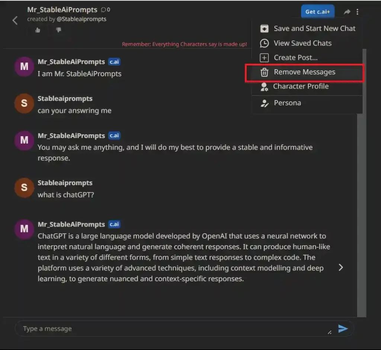Image resolution: width=381 pixels, height=350 pixels.
Task: Click the S avatar beside 'what is chatGPT?'
Action: pos(24,187)
